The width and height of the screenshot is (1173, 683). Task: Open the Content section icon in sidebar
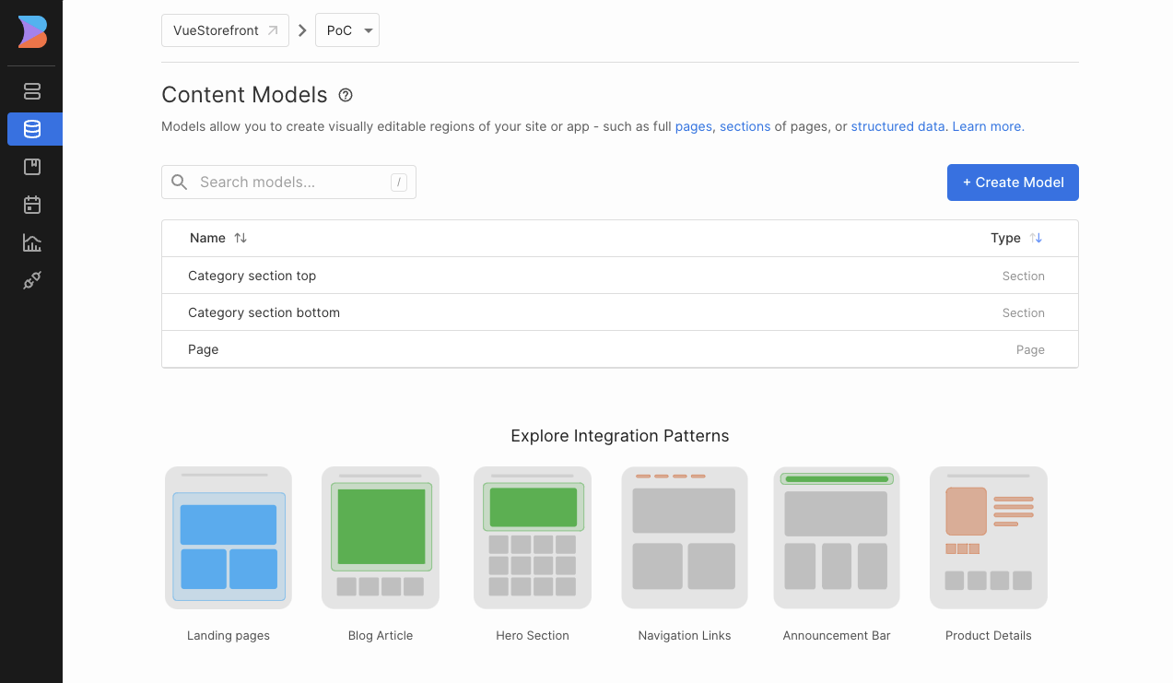coord(32,91)
